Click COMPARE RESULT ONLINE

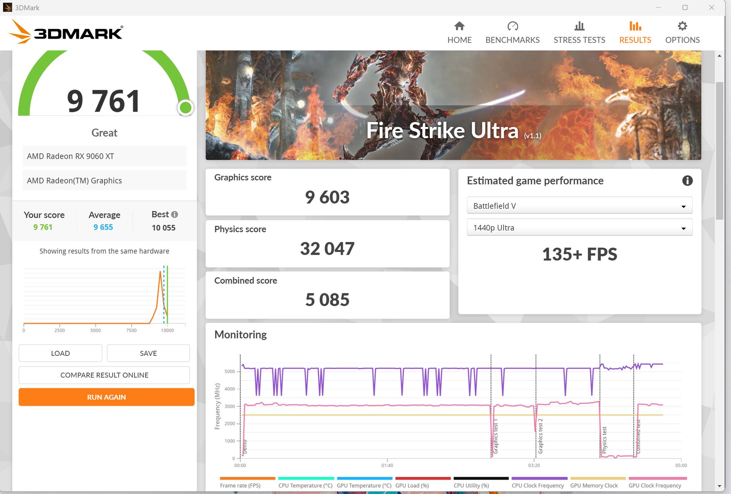click(x=104, y=375)
